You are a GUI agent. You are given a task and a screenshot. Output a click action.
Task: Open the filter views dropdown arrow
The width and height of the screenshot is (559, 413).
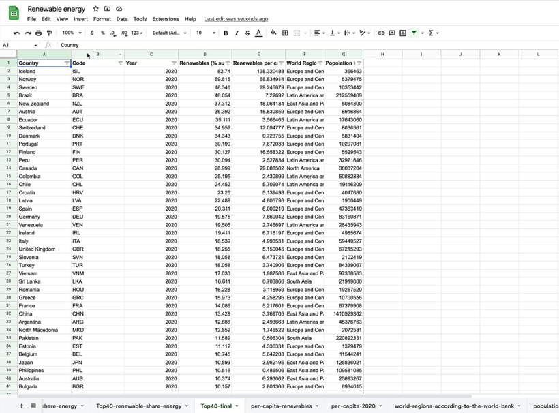[423, 33]
